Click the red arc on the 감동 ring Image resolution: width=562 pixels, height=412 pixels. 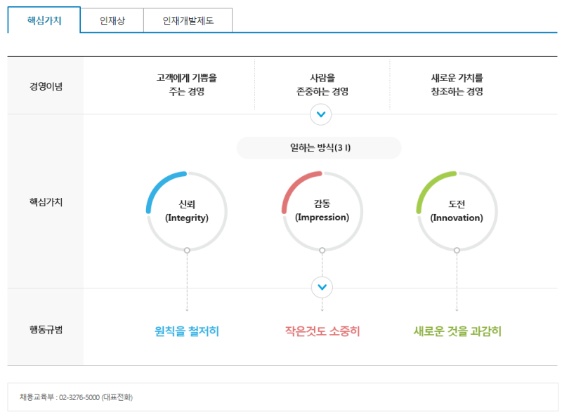click(x=293, y=185)
